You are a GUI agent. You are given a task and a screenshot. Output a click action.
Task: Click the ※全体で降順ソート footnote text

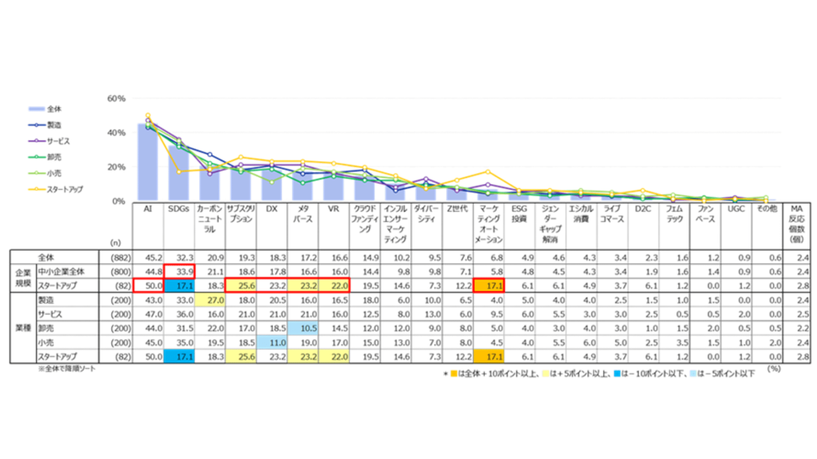pos(67,369)
